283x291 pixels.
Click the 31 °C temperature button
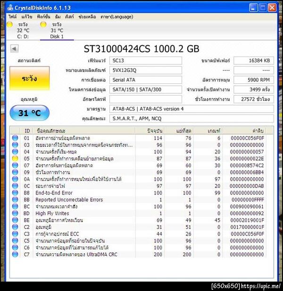[x=30, y=113]
